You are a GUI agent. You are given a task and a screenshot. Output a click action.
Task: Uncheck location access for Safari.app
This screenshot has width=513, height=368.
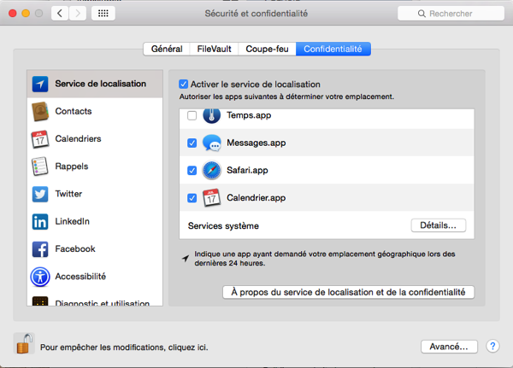point(192,170)
